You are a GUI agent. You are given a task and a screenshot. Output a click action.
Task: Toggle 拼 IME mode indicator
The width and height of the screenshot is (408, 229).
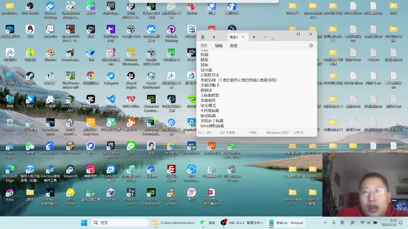[353, 223]
